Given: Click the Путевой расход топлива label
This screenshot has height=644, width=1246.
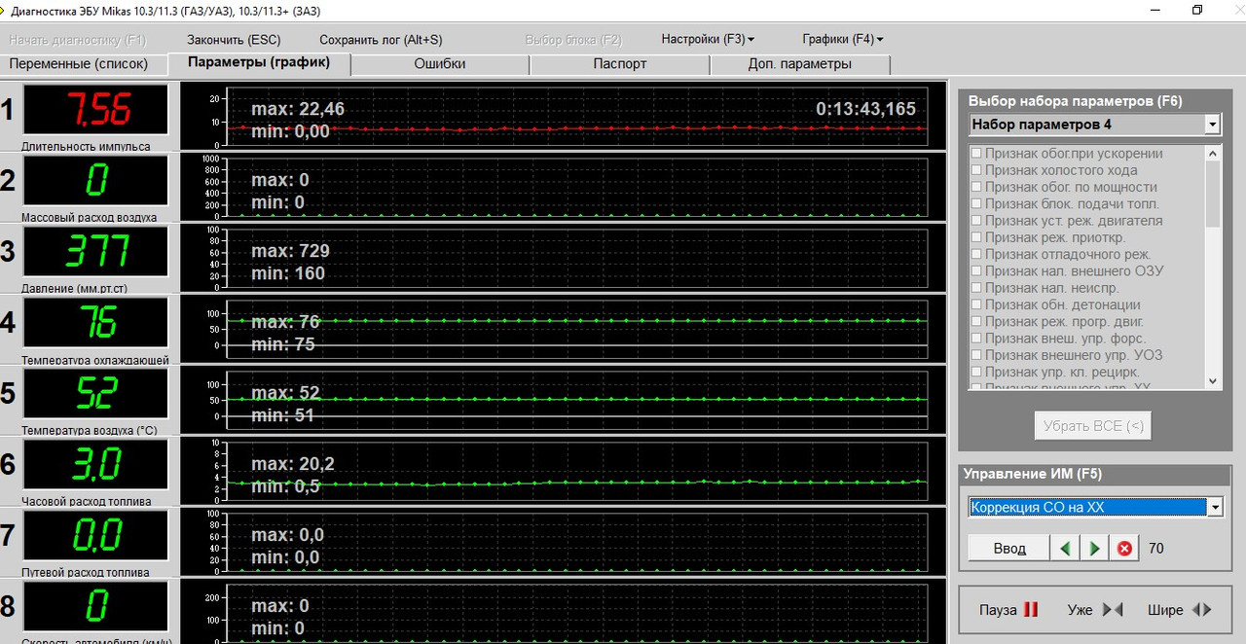Looking at the screenshot, I should click(x=86, y=573).
